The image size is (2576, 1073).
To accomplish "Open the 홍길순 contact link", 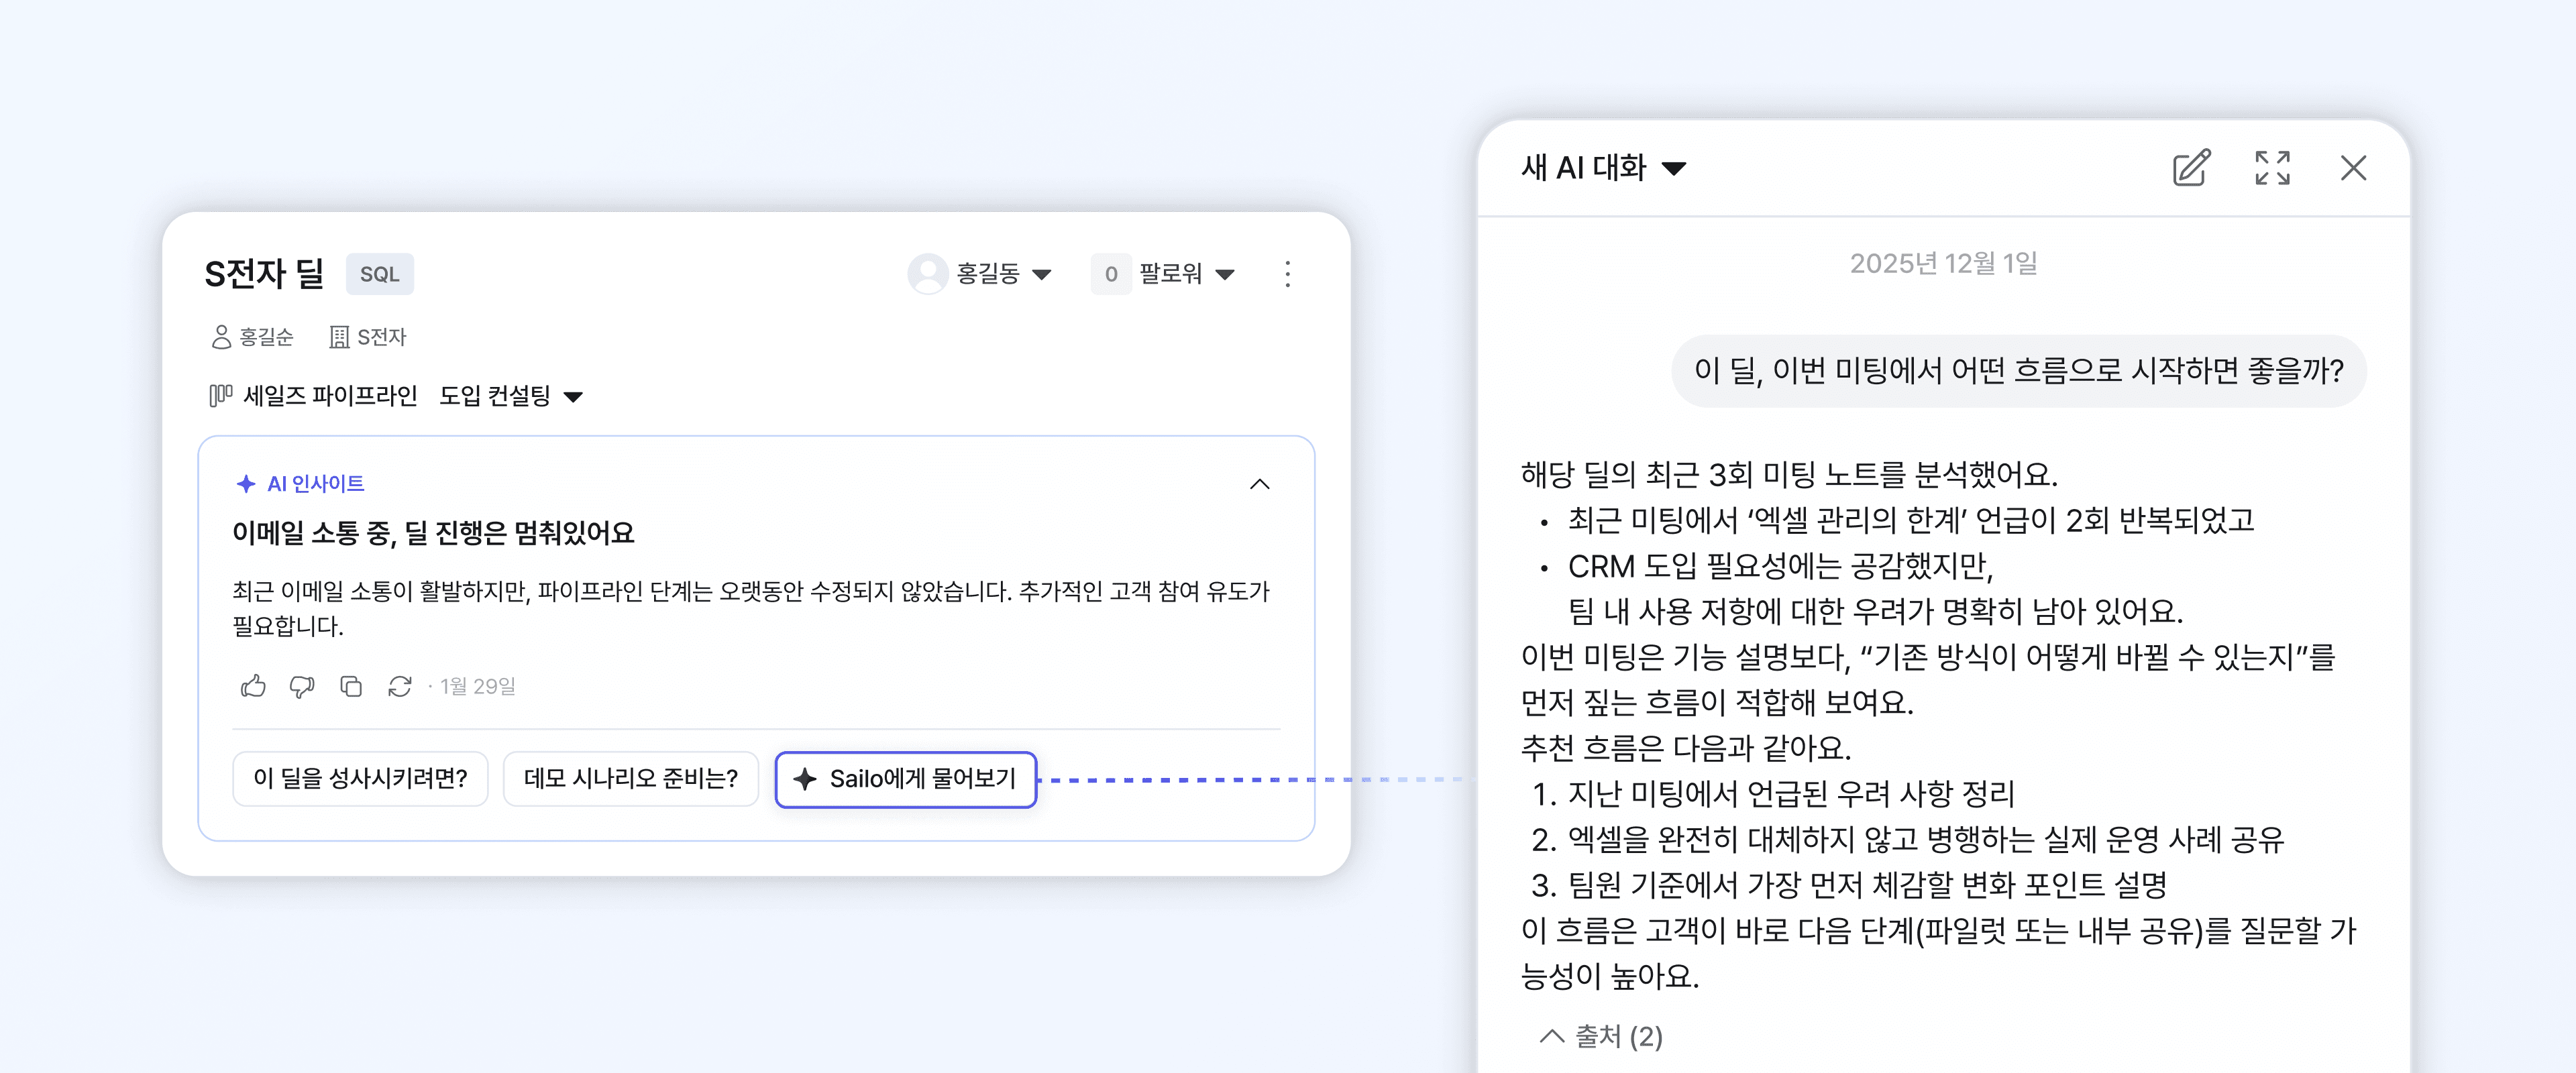I will pyautogui.click(x=253, y=337).
